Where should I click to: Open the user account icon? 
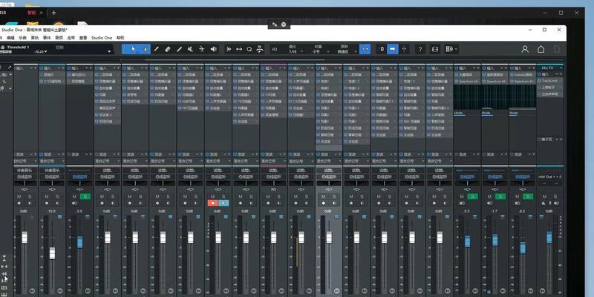[x=525, y=49]
